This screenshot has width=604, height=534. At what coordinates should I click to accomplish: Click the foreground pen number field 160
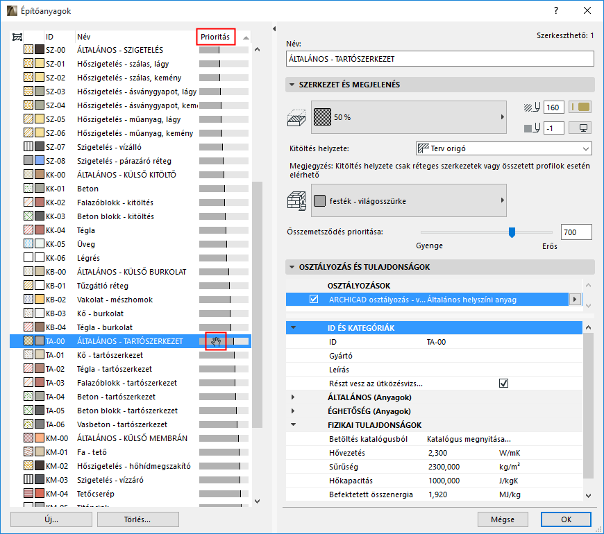[554, 107]
